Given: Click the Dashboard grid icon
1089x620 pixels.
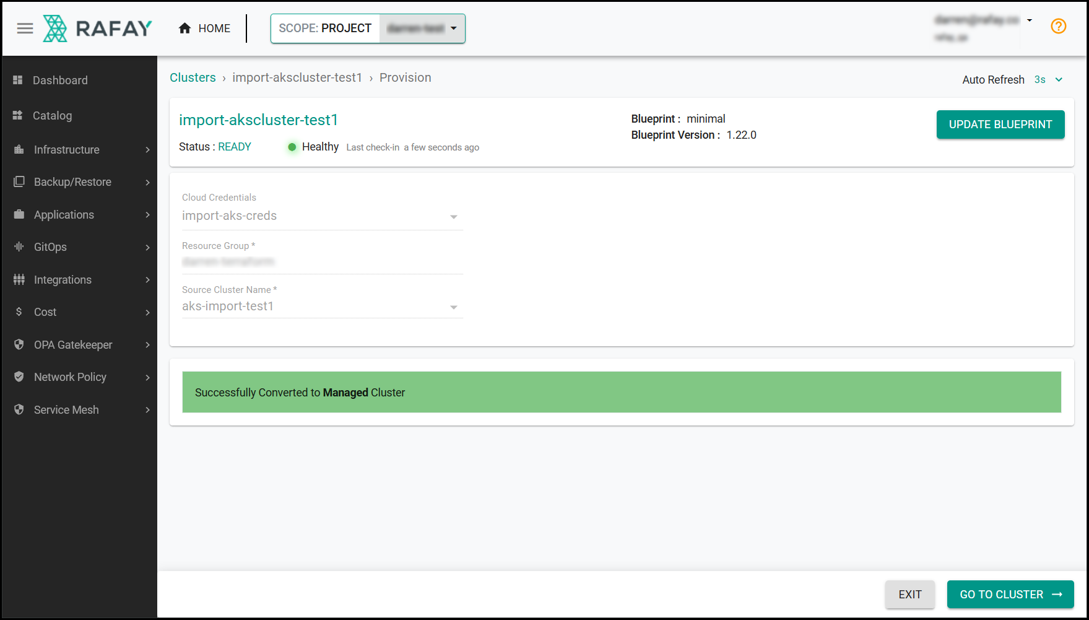Looking at the screenshot, I should click(18, 80).
